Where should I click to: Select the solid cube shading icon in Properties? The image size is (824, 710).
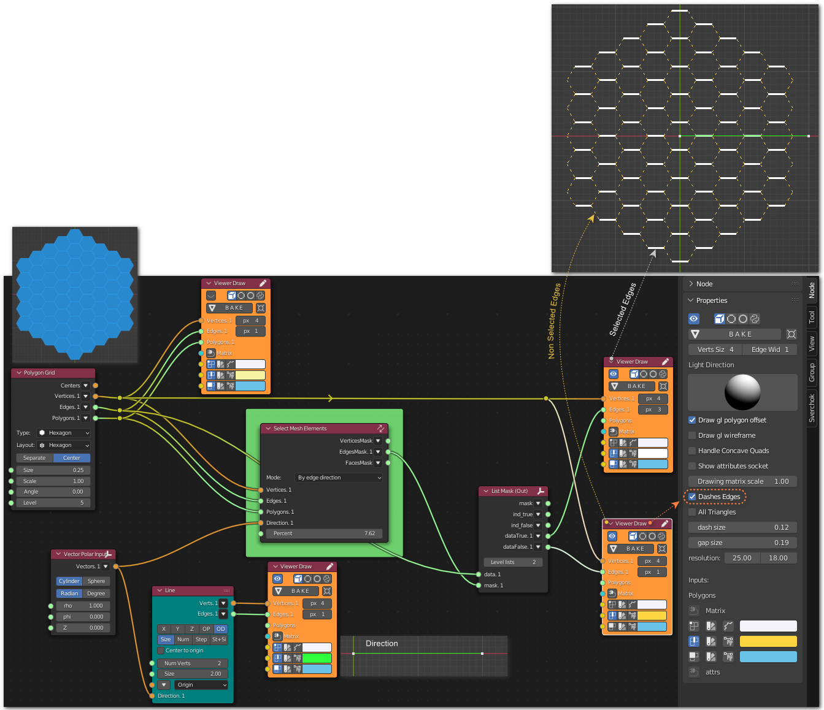tap(720, 319)
